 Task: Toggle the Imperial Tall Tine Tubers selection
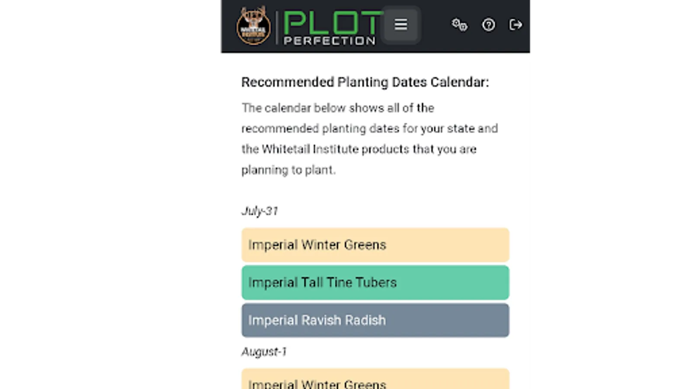[x=375, y=282]
